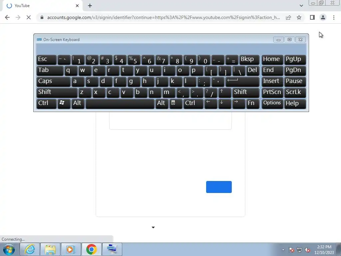
Task: Click the letter m key
Action: [x=169, y=93]
